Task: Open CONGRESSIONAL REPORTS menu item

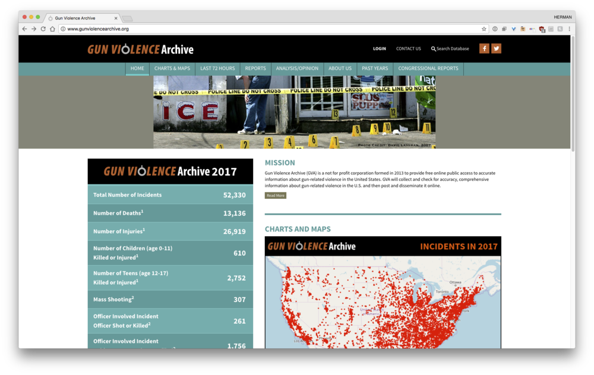Action: click(x=428, y=68)
